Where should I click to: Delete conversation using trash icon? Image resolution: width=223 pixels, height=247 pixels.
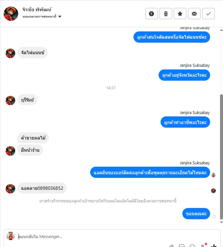click(x=166, y=14)
